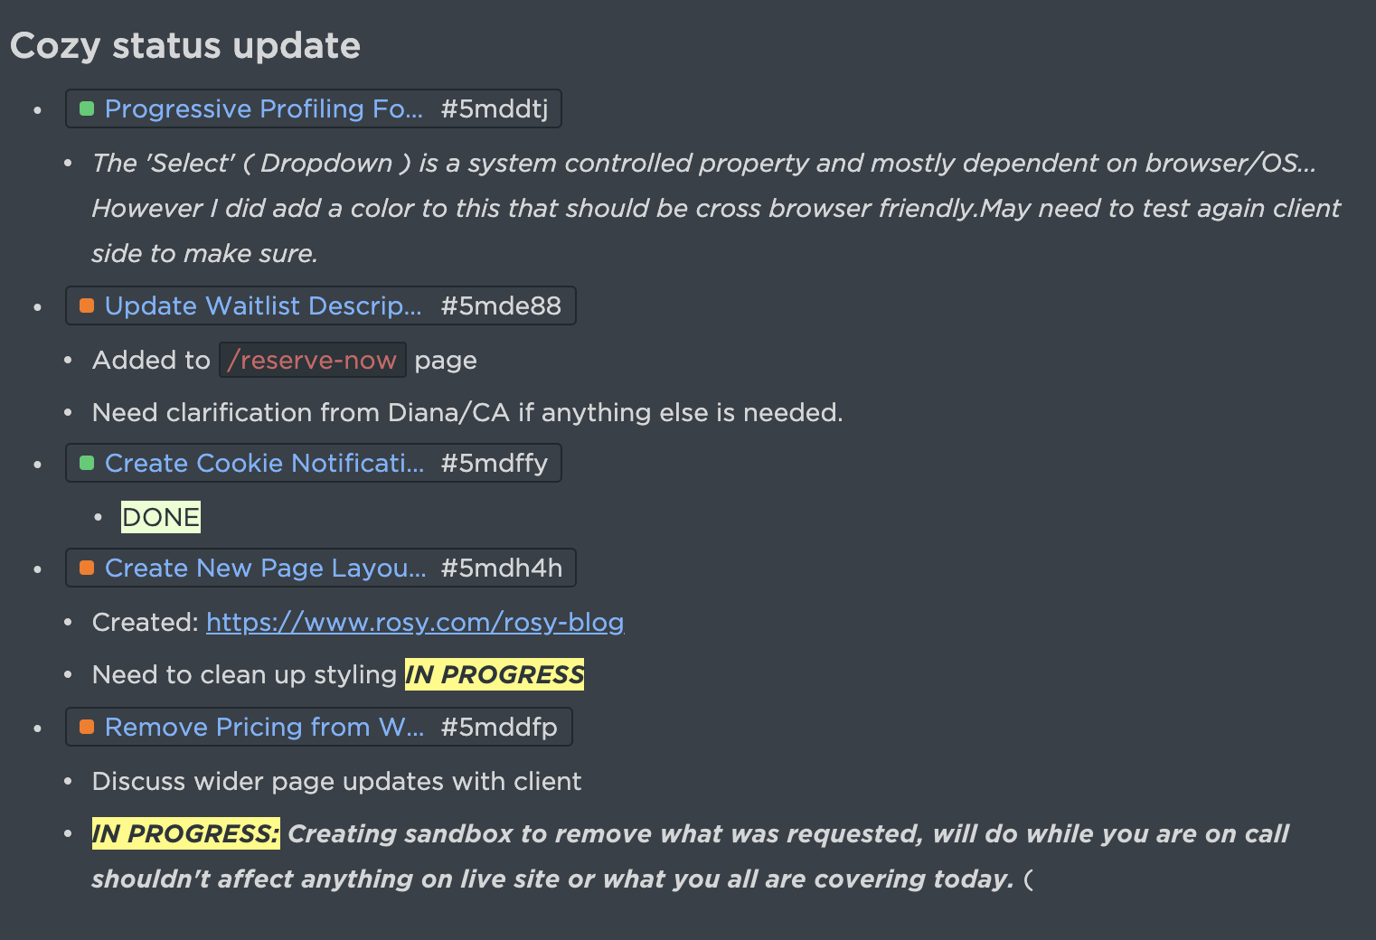
Task: Click yellow IN PROGRESS highlight after styling
Action: click(495, 674)
